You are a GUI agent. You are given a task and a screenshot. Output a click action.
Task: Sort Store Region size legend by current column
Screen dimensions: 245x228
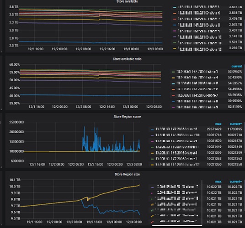236,181
